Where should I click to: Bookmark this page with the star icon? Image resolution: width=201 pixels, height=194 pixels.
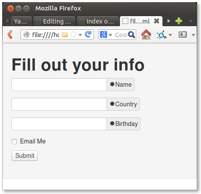(x=73, y=34)
